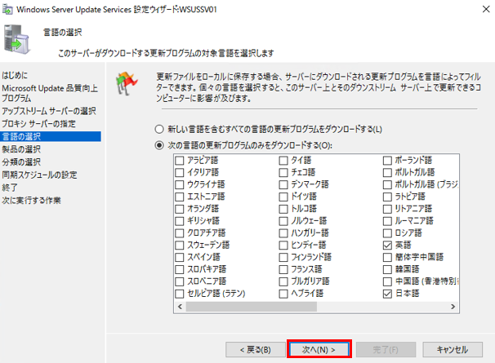The width and height of the screenshot is (495, 363).
Task: Check the トルコ語 checkbox
Action: click(x=283, y=209)
